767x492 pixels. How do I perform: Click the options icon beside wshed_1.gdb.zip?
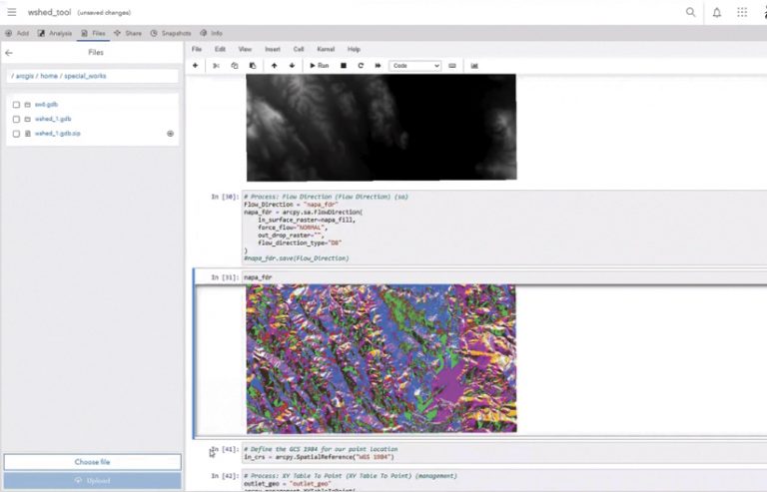(x=170, y=134)
